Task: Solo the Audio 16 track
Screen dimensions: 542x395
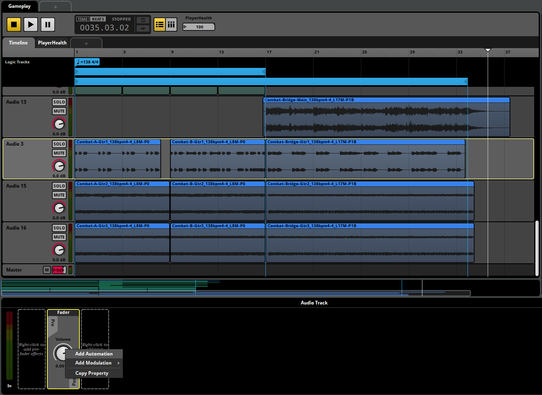Action: 59,228
